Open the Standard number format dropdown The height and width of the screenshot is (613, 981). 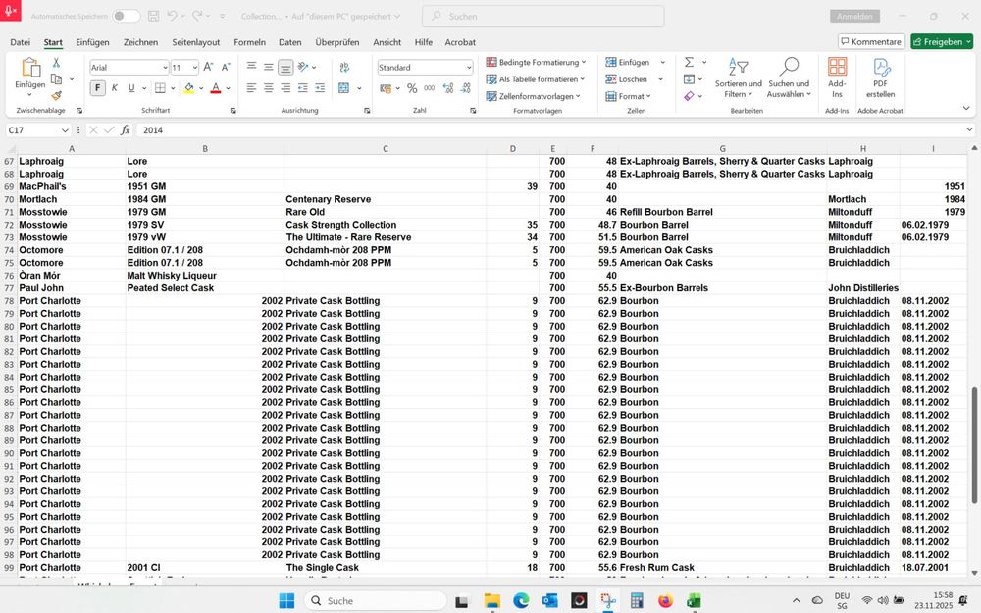(468, 68)
